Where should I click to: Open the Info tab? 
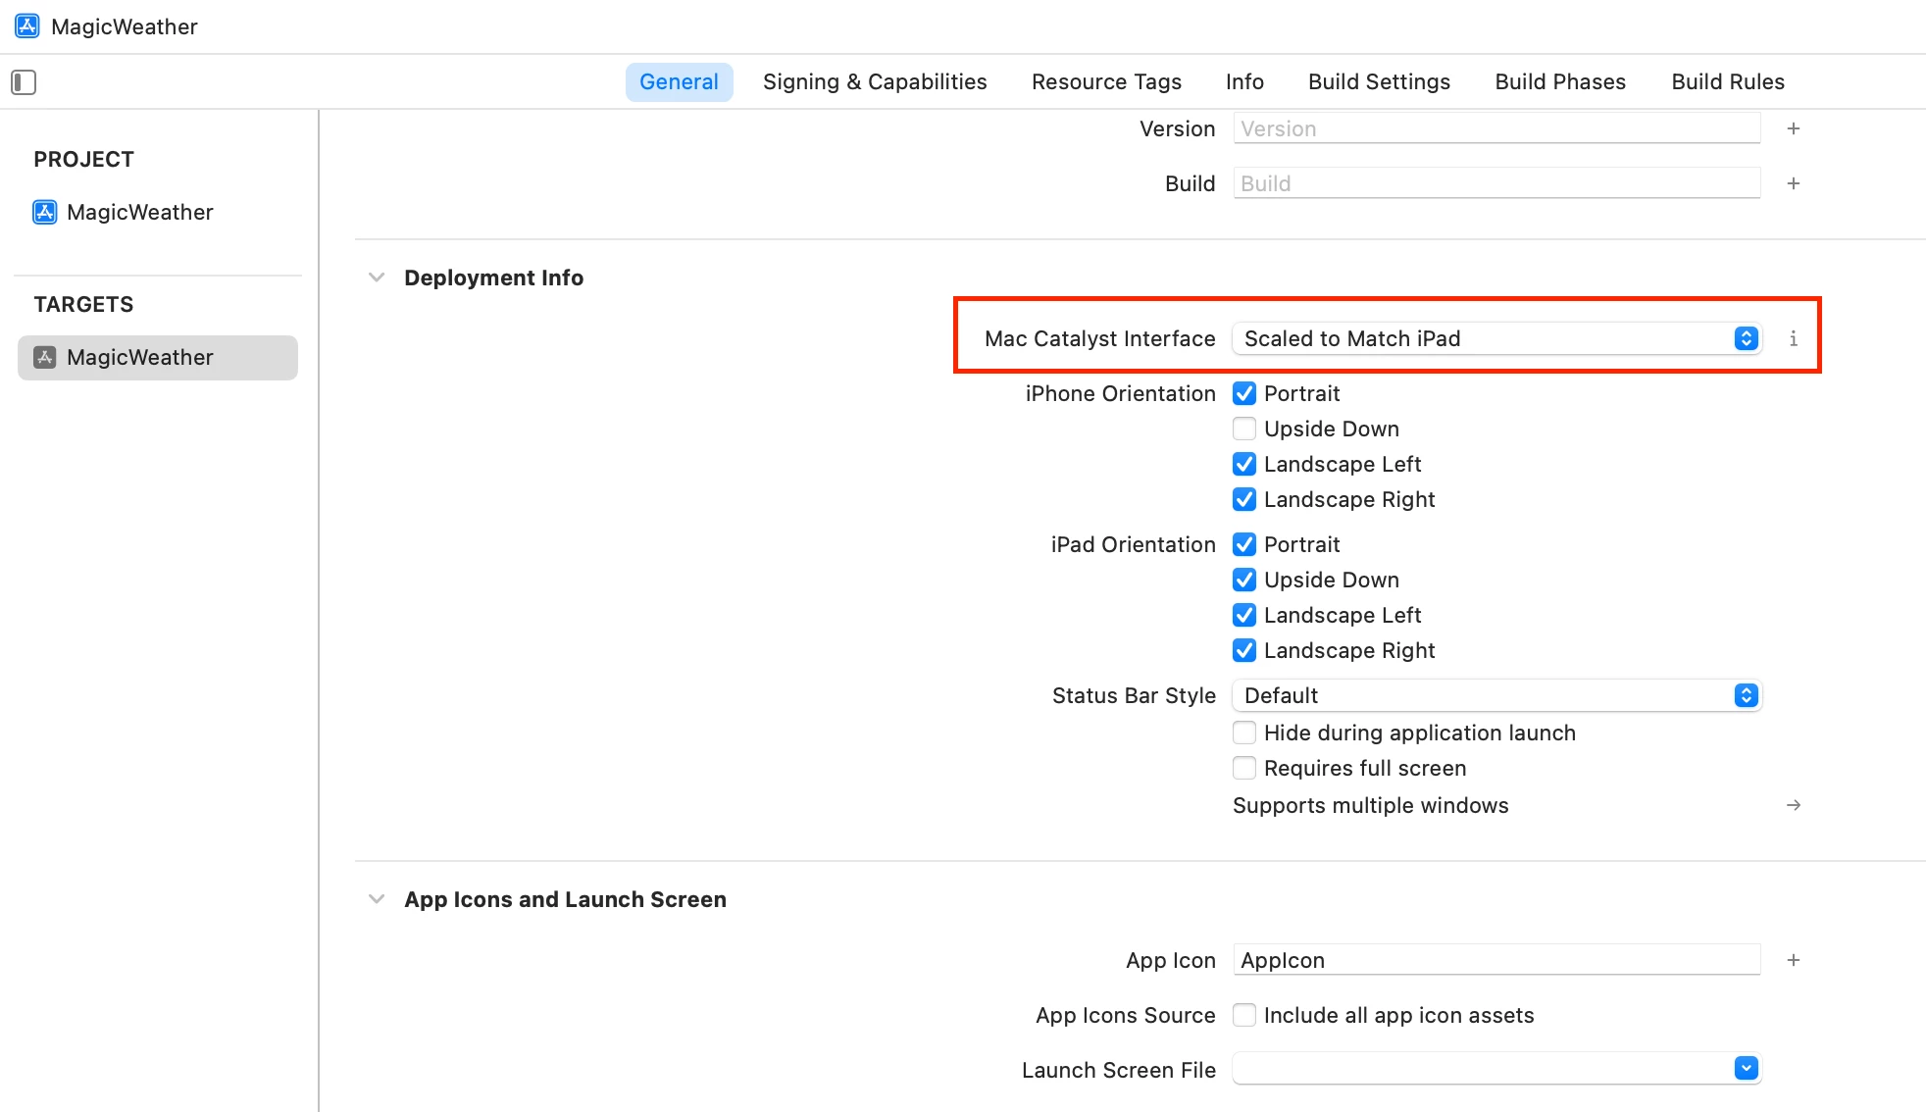(1244, 82)
